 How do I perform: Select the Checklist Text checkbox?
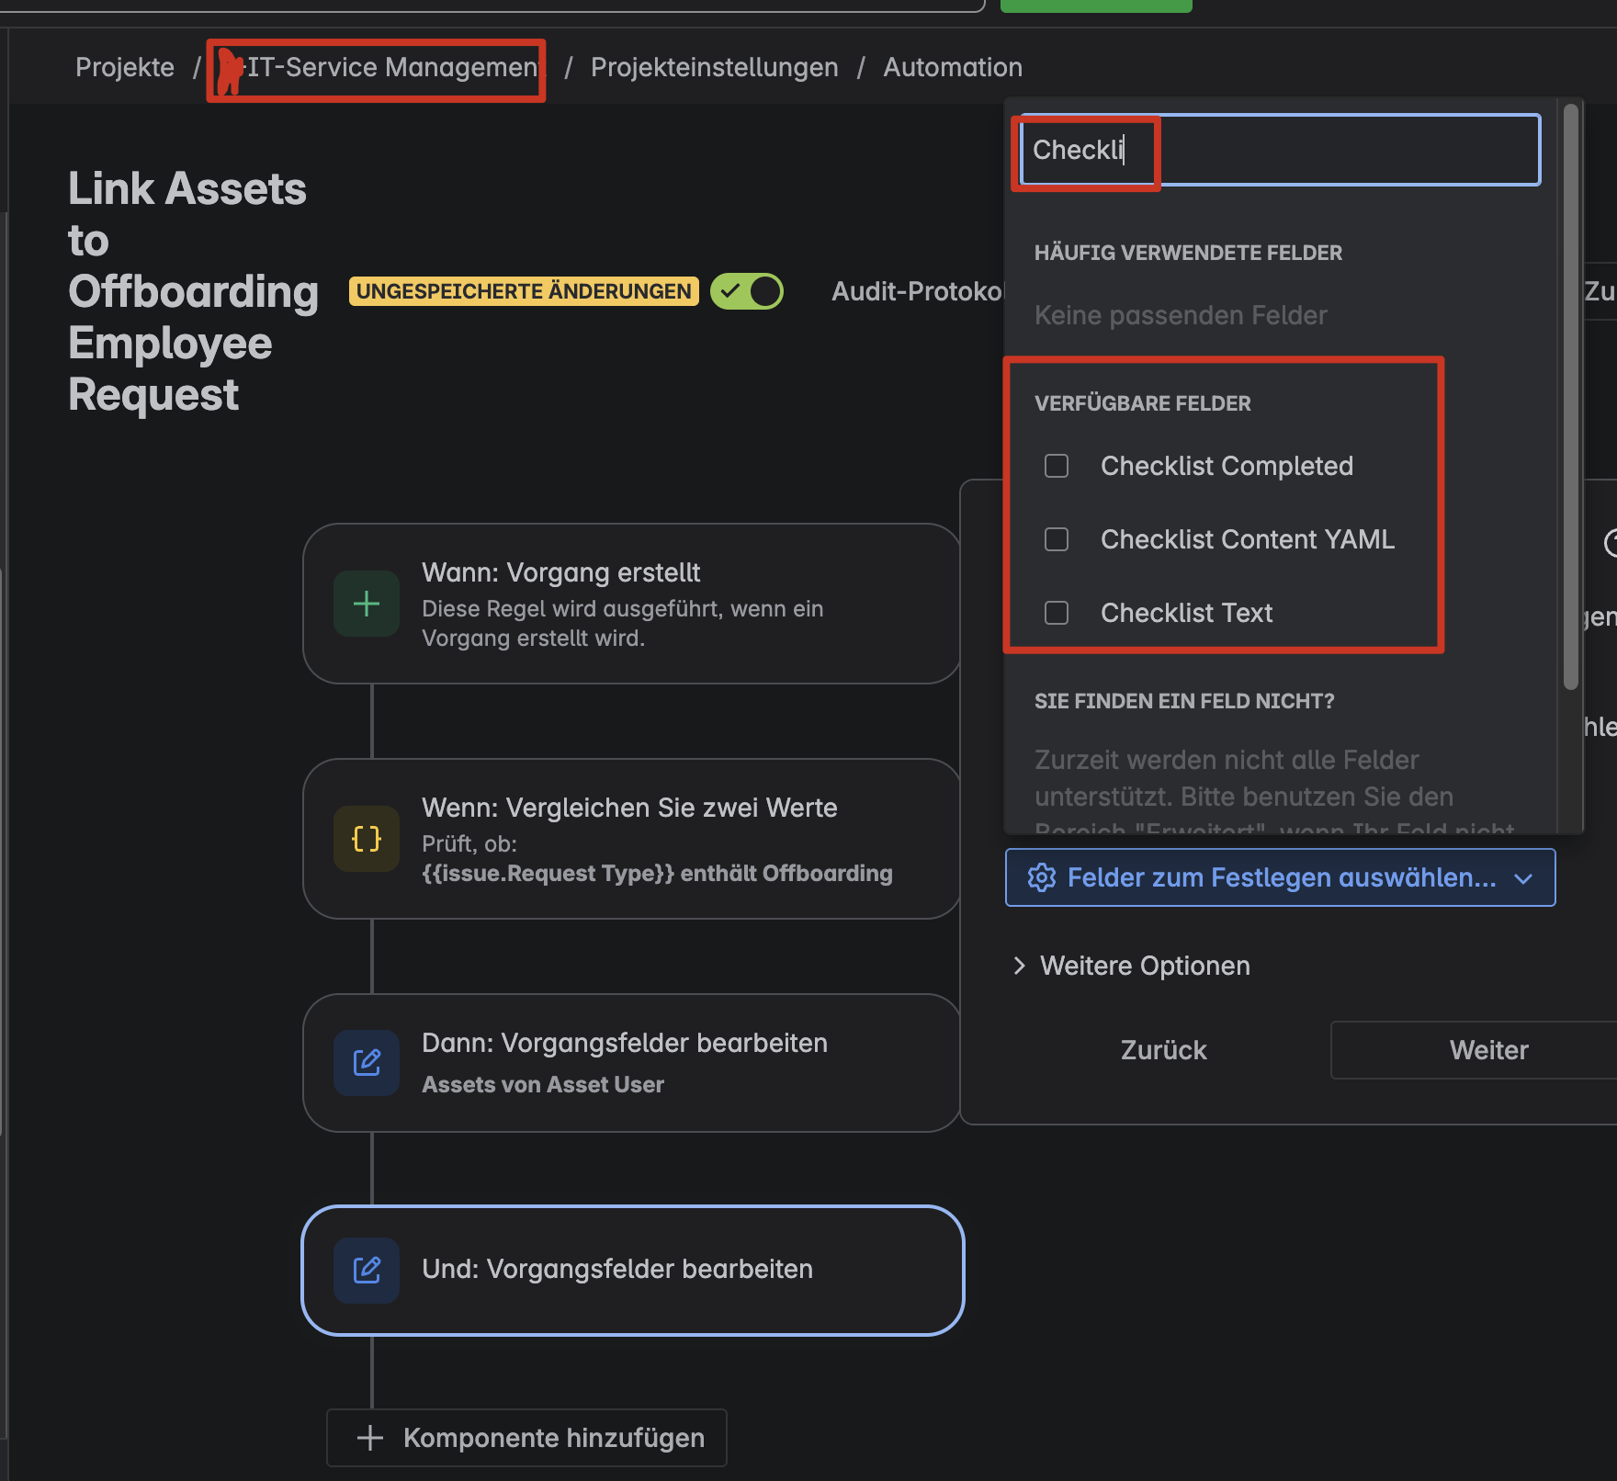[1057, 613]
